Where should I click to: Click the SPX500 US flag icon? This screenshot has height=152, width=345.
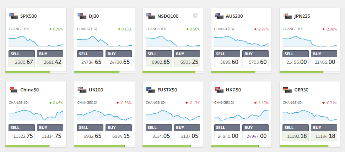tap(13, 16)
